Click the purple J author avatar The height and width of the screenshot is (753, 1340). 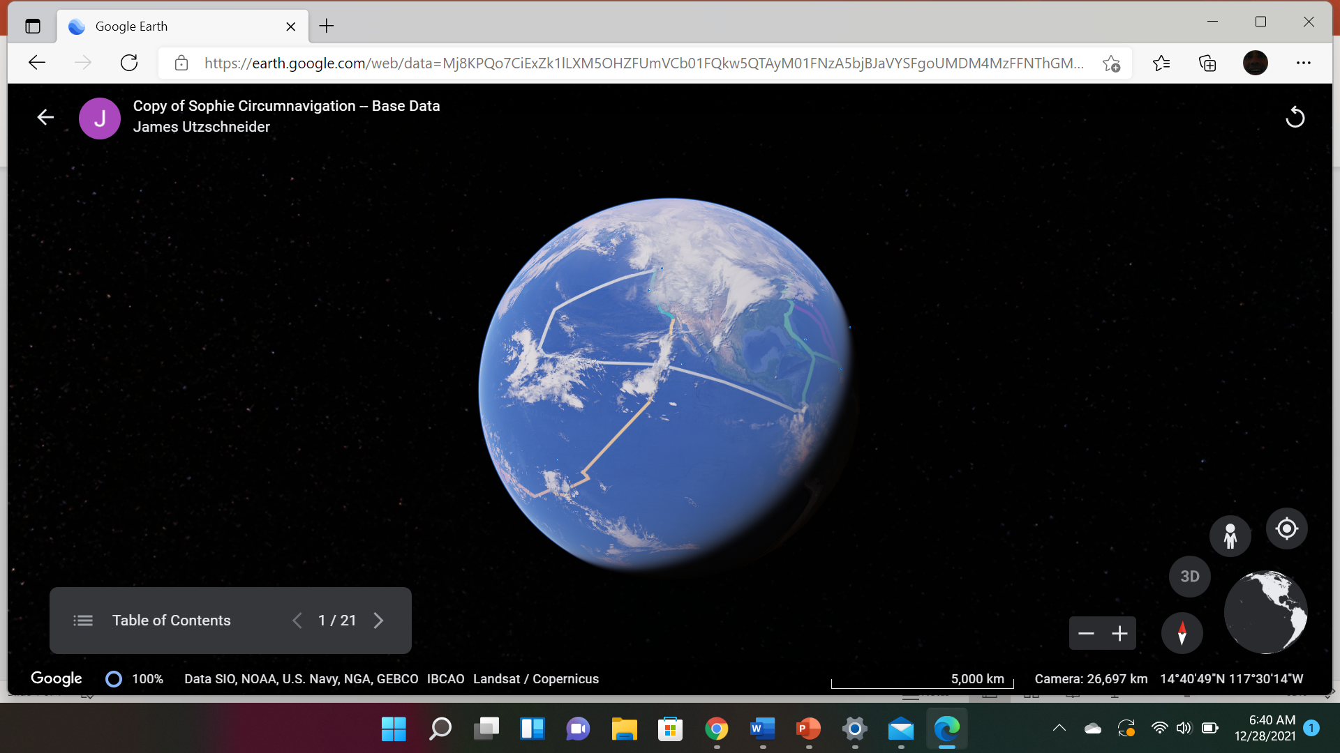100,119
